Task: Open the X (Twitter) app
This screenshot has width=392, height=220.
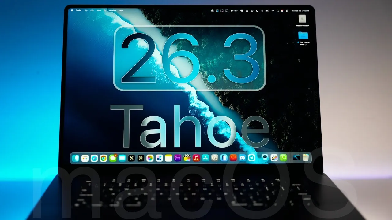Action: point(131,158)
